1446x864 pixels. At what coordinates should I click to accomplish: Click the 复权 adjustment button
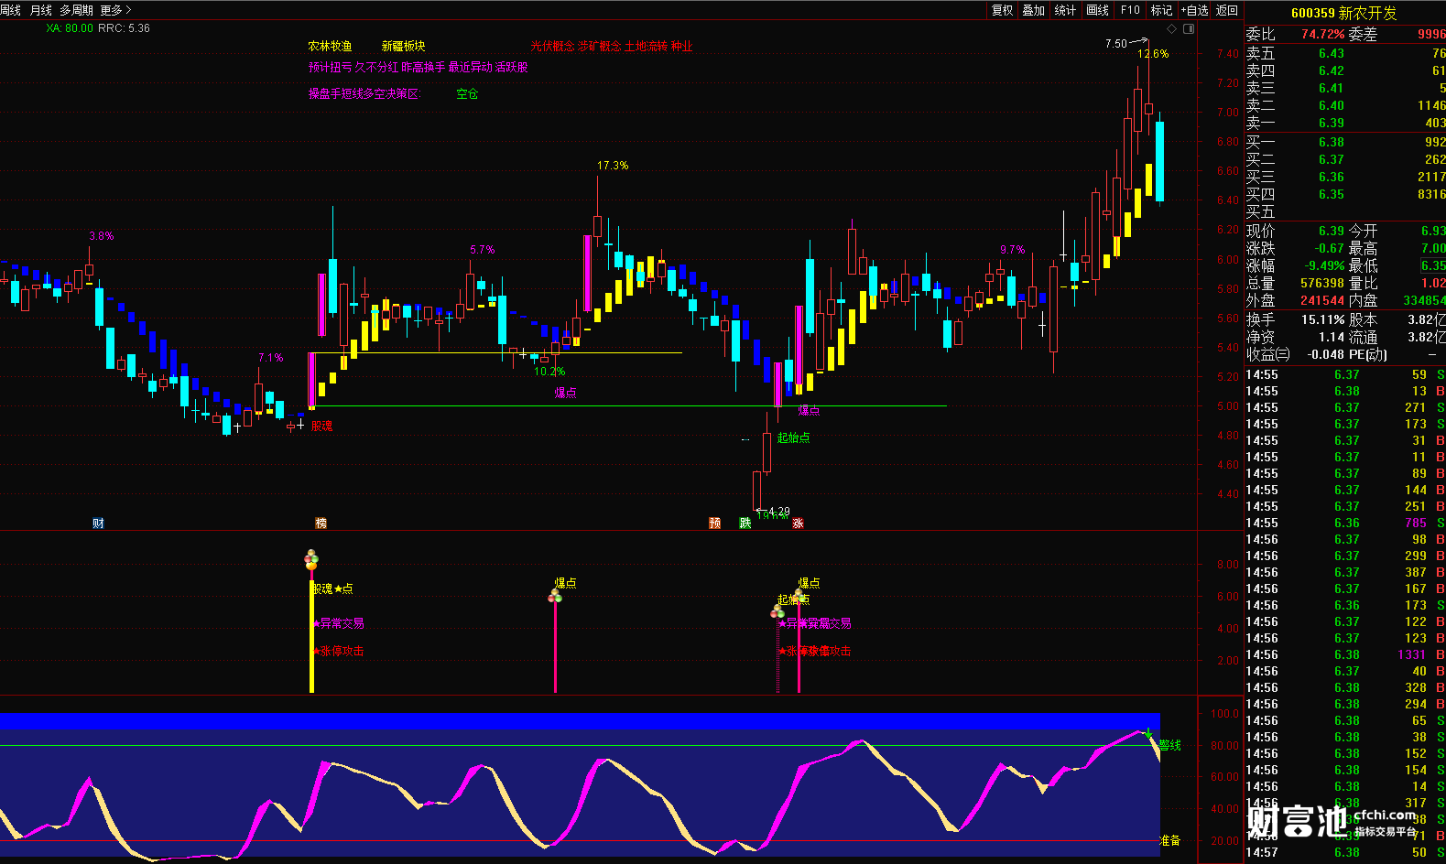click(x=1003, y=10)
